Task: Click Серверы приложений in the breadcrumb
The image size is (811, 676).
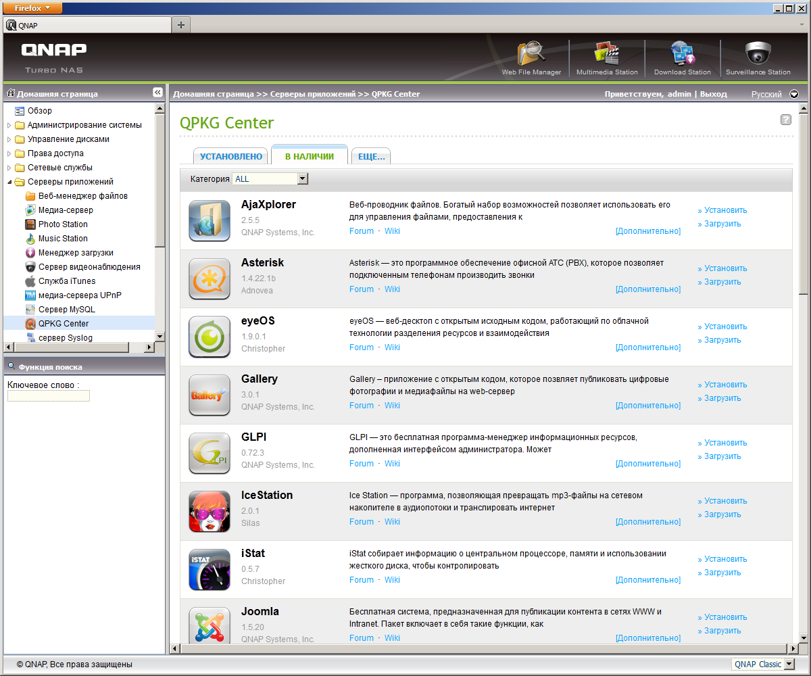Action: click(x=313, y=94)
